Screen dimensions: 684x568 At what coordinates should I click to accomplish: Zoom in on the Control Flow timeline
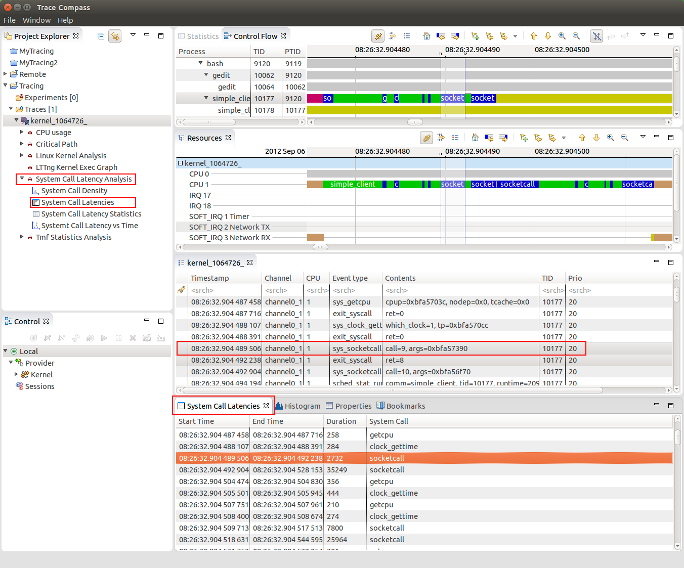(562, 36)
